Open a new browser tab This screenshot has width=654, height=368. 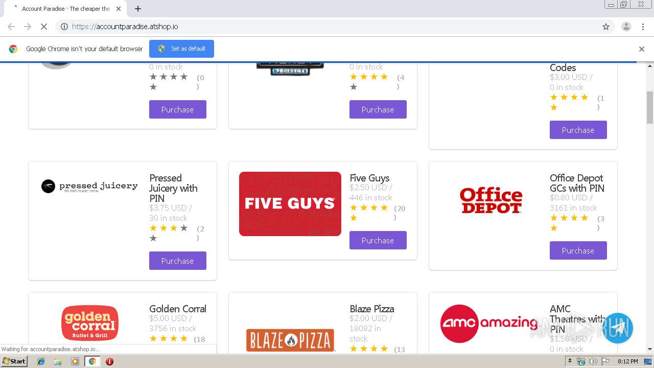click(138, 9)
